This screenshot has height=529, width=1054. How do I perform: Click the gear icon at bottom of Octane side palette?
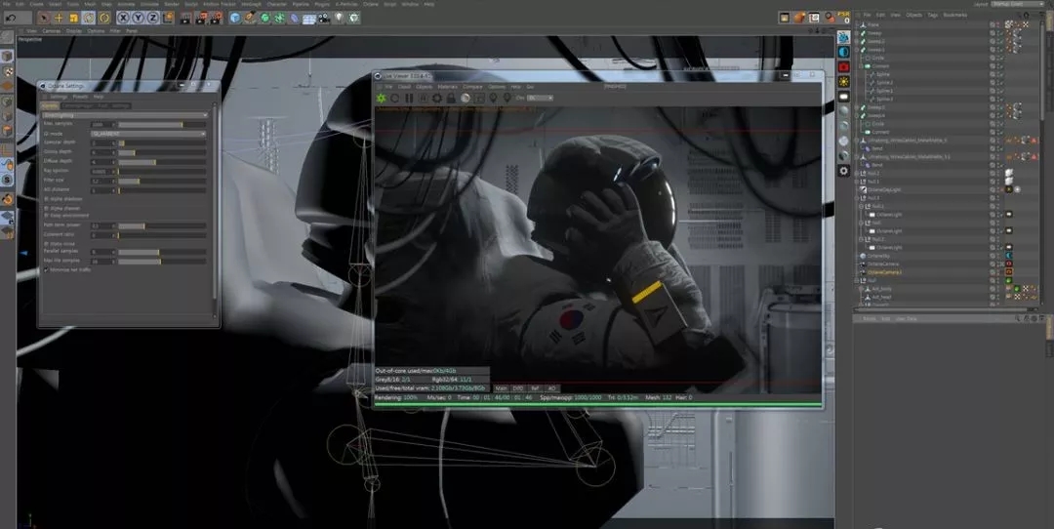pyautogui.click(x=843, y=171)
